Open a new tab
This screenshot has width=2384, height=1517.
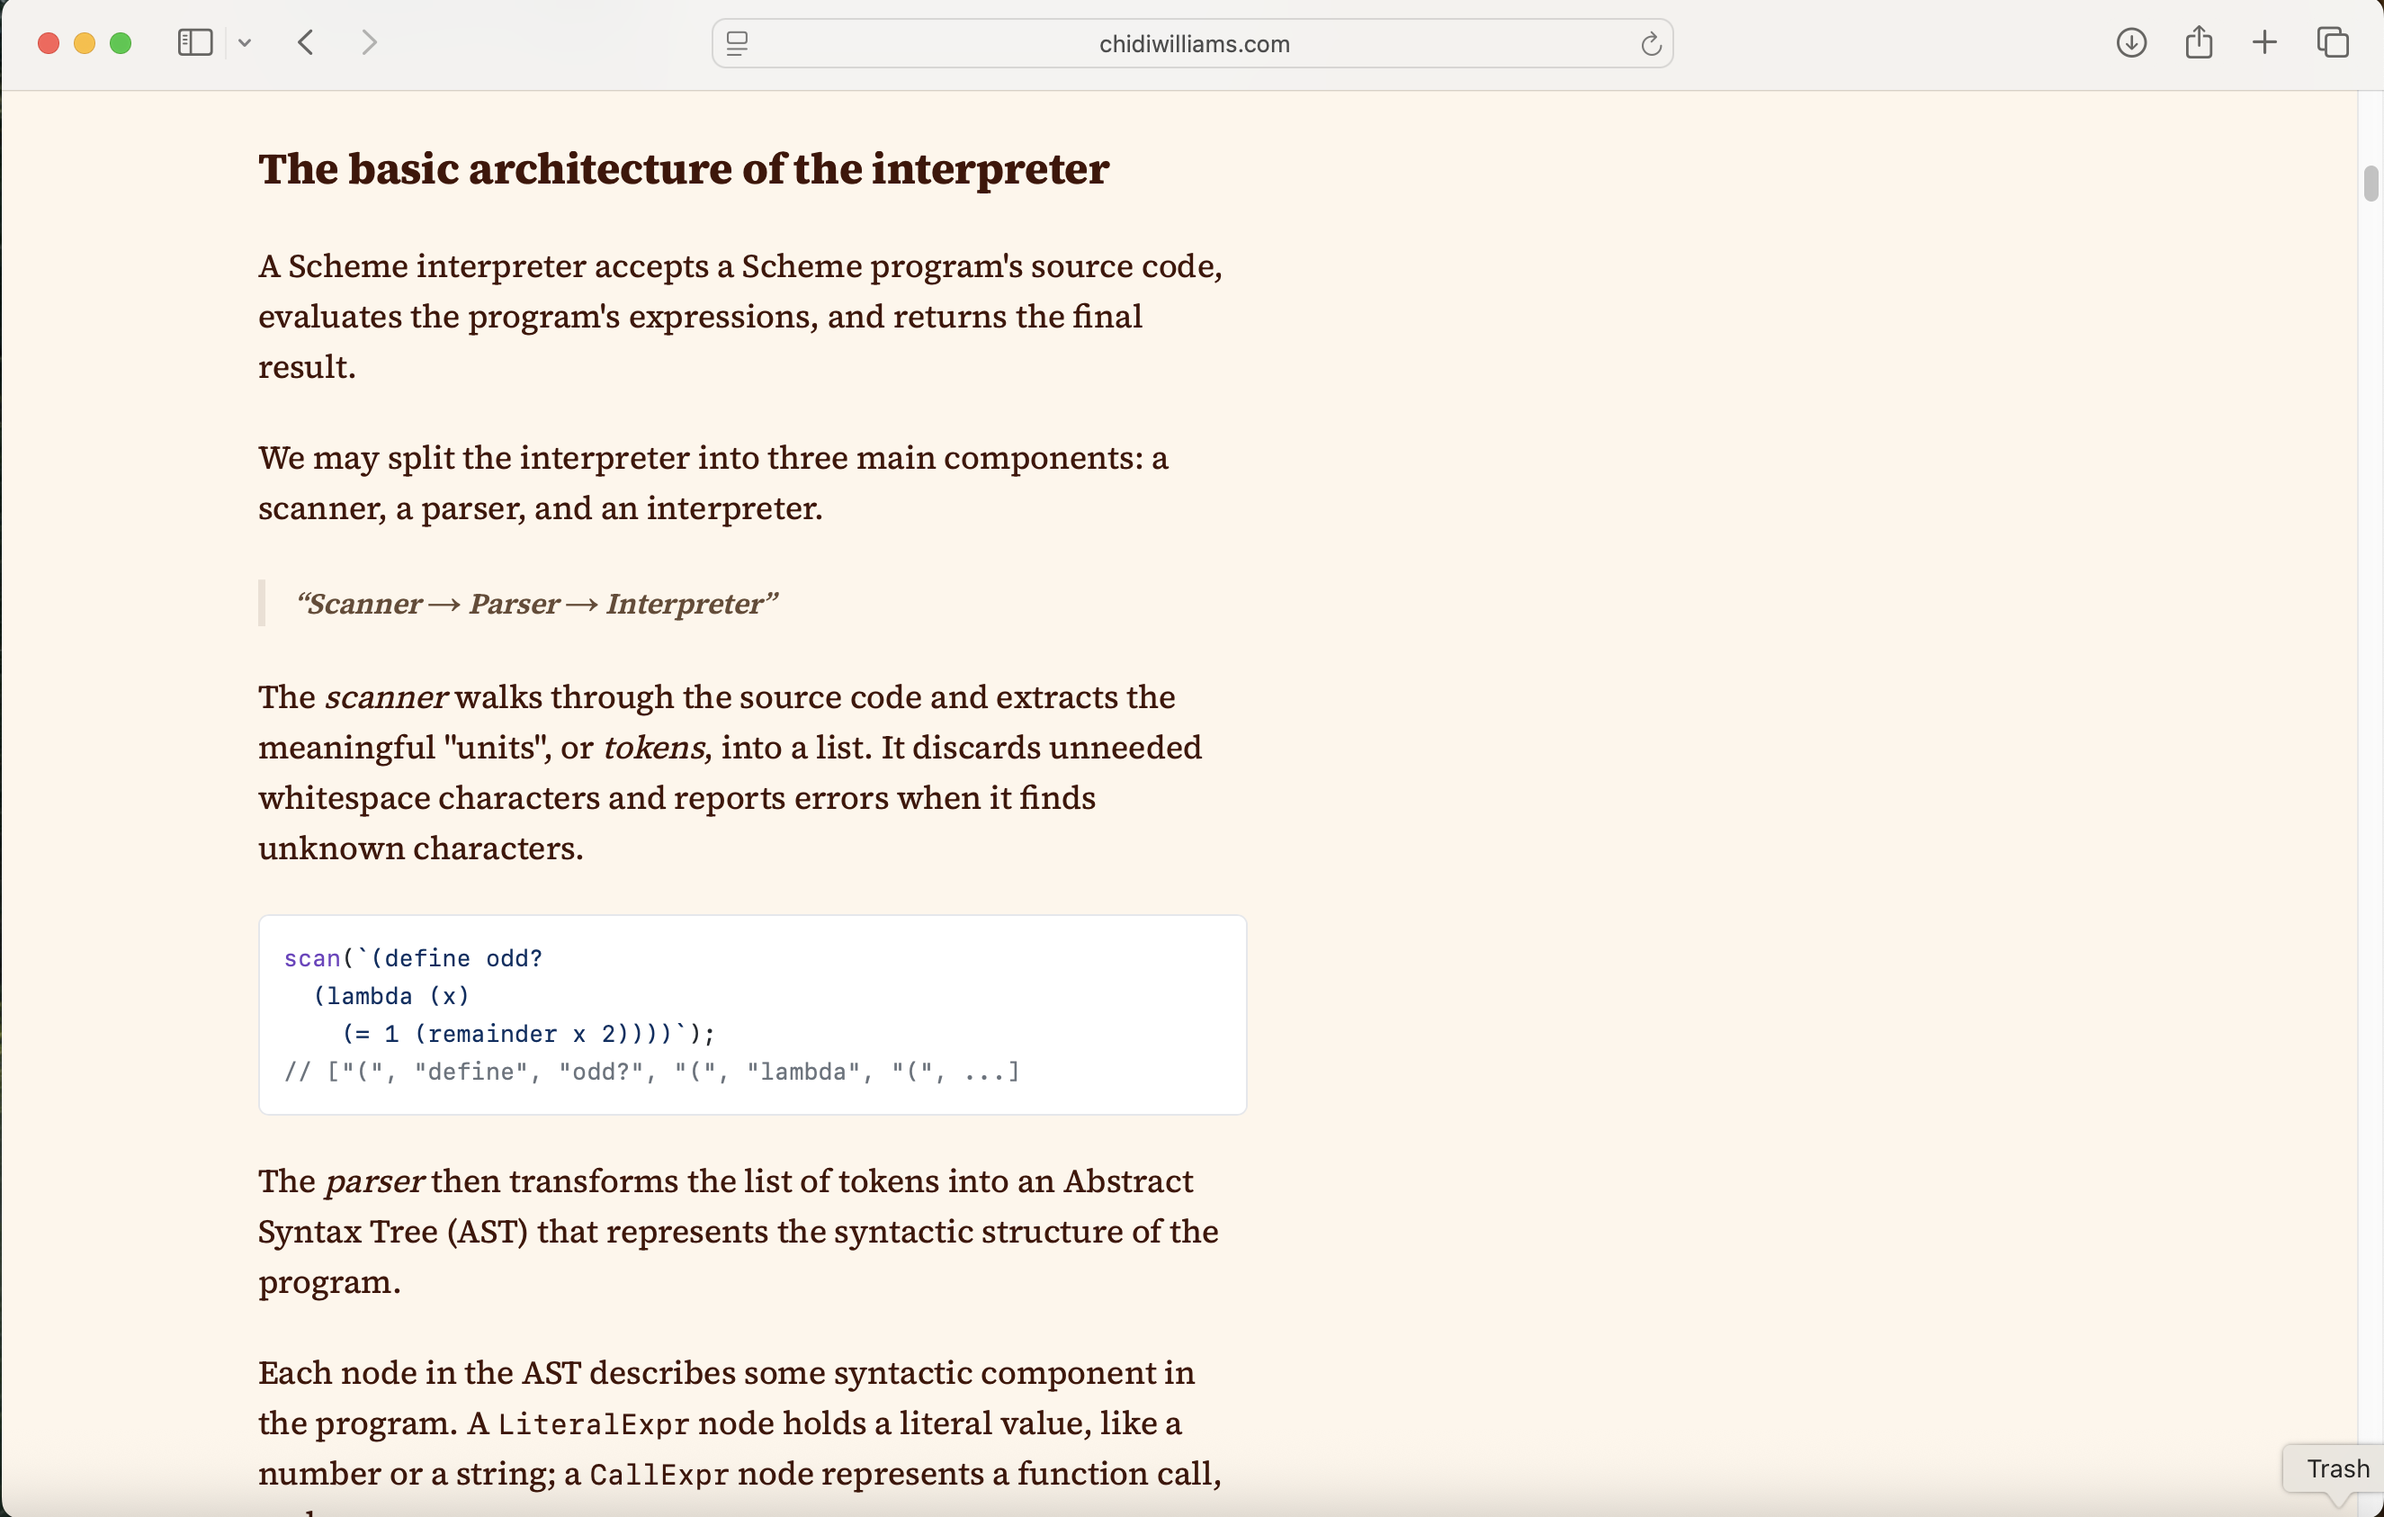(x=2265, y=42)
